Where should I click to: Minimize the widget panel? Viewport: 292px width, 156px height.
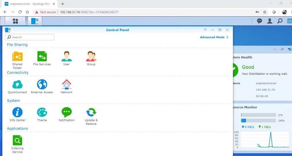[275, 49]
